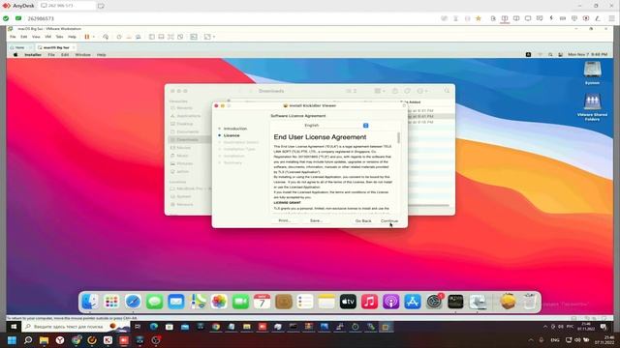Click the AnyDesk favorite star icon
Screen dimensions: 620x348
pos(479,18)
